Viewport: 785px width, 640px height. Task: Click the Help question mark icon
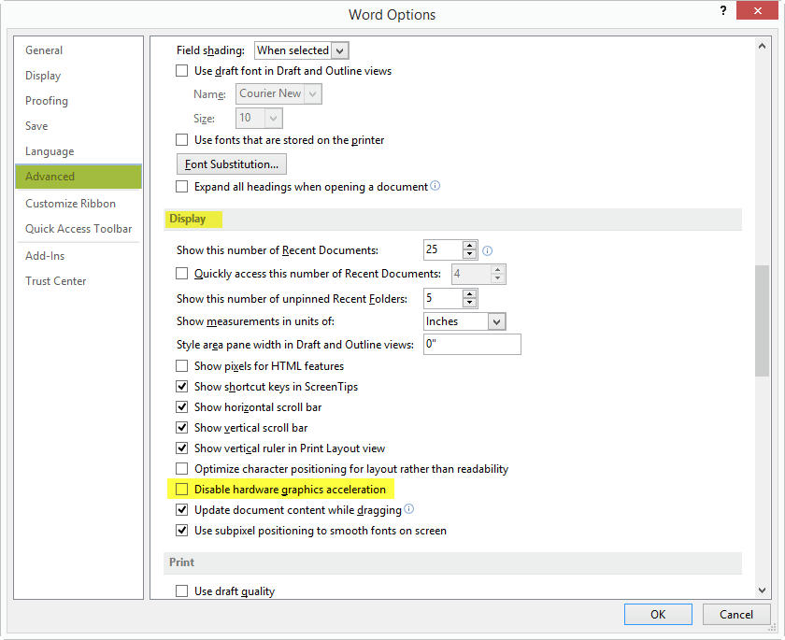pos(723,10)
